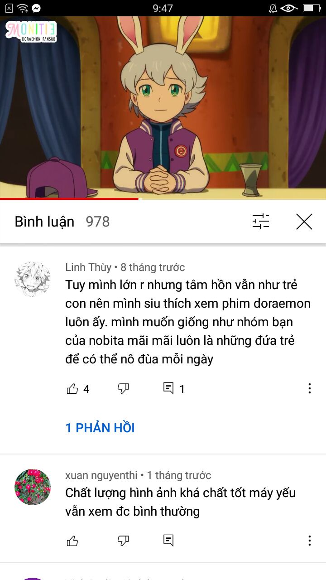Like xuan nguyenthi's comment

(72, 541)
